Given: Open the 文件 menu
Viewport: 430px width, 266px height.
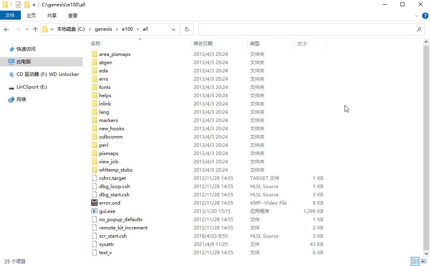Looking at the screenshot, I should coord(10,15).
